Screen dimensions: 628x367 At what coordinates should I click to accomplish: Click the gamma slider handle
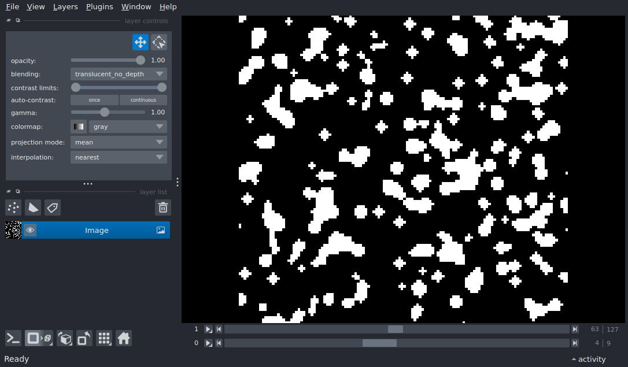[105, 113]
